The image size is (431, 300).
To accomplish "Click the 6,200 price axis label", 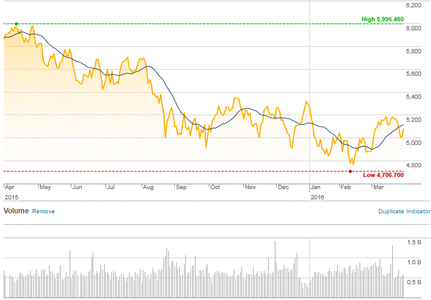I will [x=413, y=5].
